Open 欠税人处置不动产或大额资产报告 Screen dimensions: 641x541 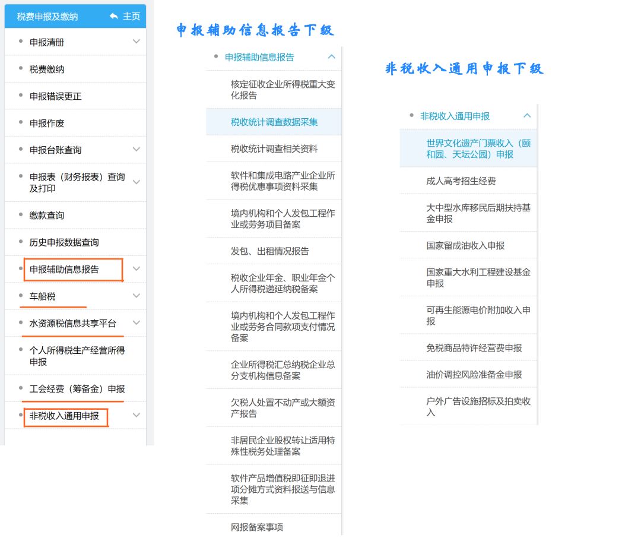click(283, 408)
